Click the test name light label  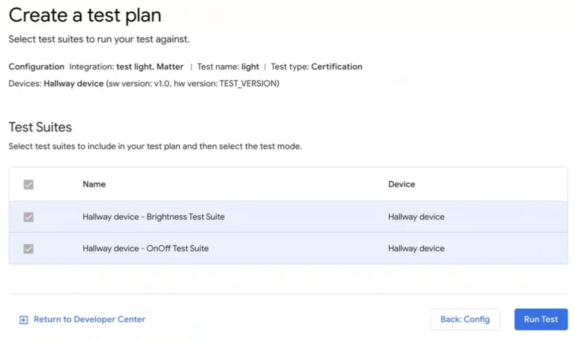pos(252,66)
